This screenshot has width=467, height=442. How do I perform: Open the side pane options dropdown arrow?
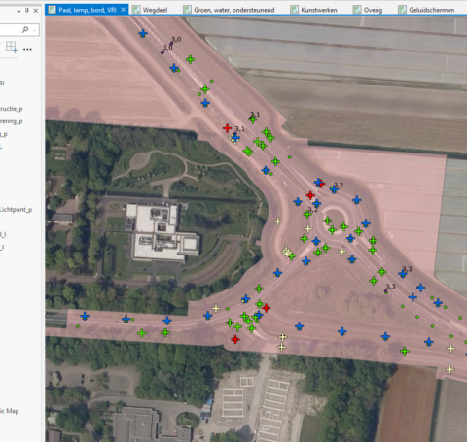coord(18,11)
